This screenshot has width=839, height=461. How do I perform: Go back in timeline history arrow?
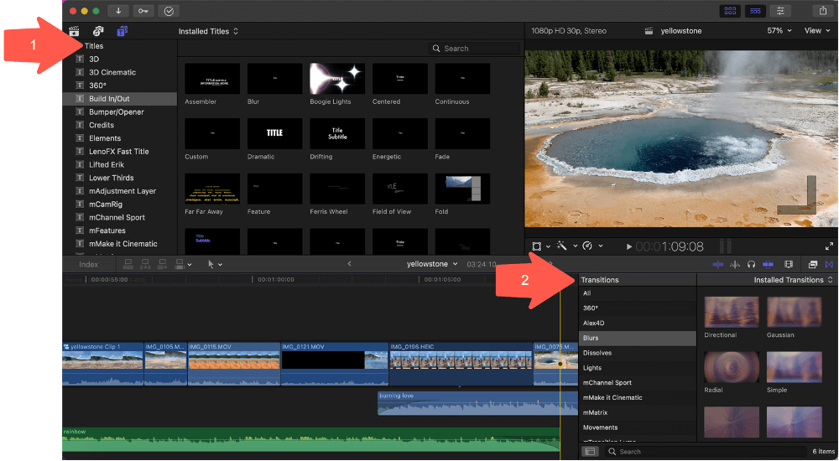349,264
